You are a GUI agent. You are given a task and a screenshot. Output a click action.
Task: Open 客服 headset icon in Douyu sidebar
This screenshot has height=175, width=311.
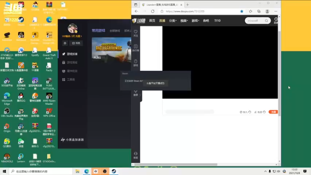click(x=136, y=155)
